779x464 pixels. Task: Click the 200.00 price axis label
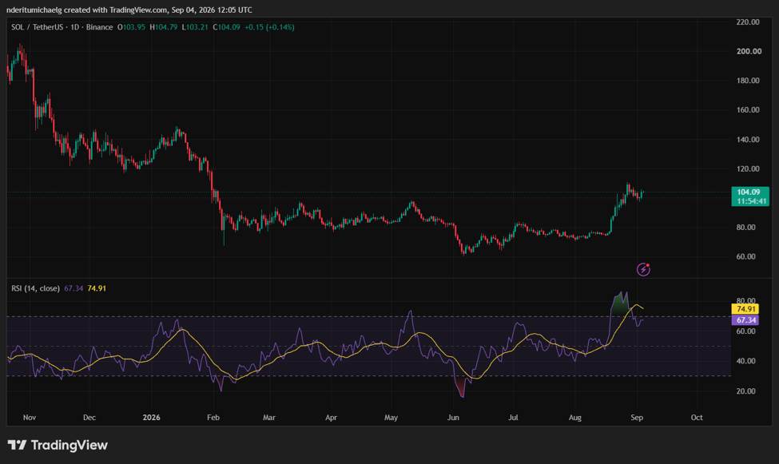pyautogui.click(x=748, y=51)
